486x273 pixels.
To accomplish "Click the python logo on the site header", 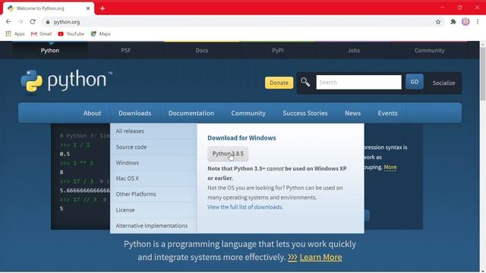I will click(x=66, y=81).
